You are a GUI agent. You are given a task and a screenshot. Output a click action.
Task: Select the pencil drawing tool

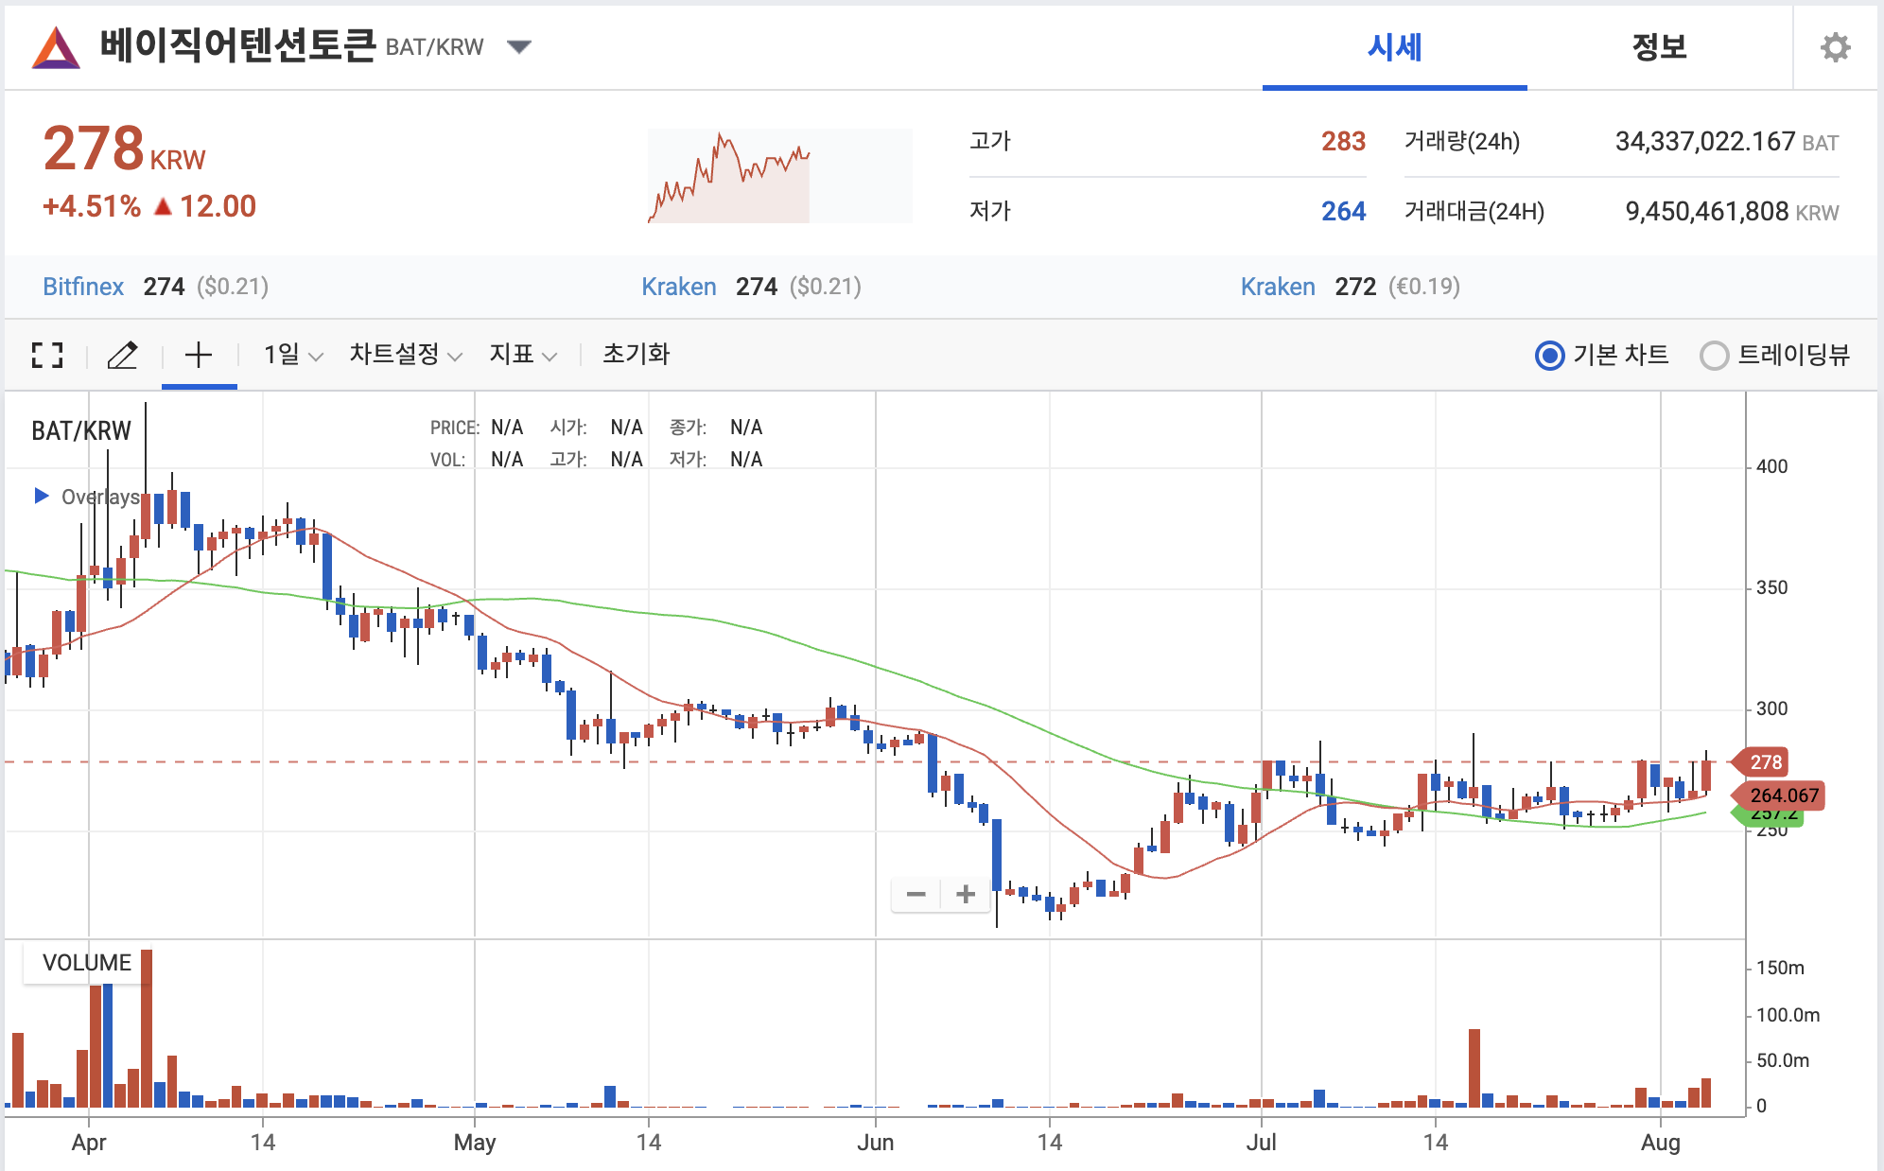coord(123,355)
